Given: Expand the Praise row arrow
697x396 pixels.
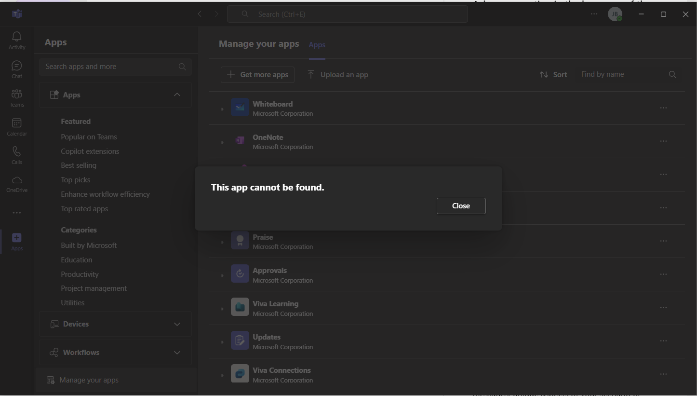Looking at the screenshot, I should (x=222, y=242).
